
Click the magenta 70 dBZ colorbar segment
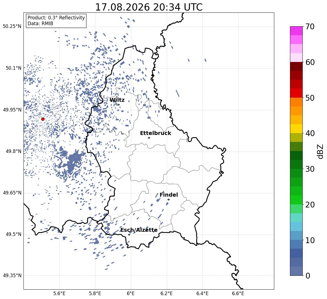pos(296,31)
